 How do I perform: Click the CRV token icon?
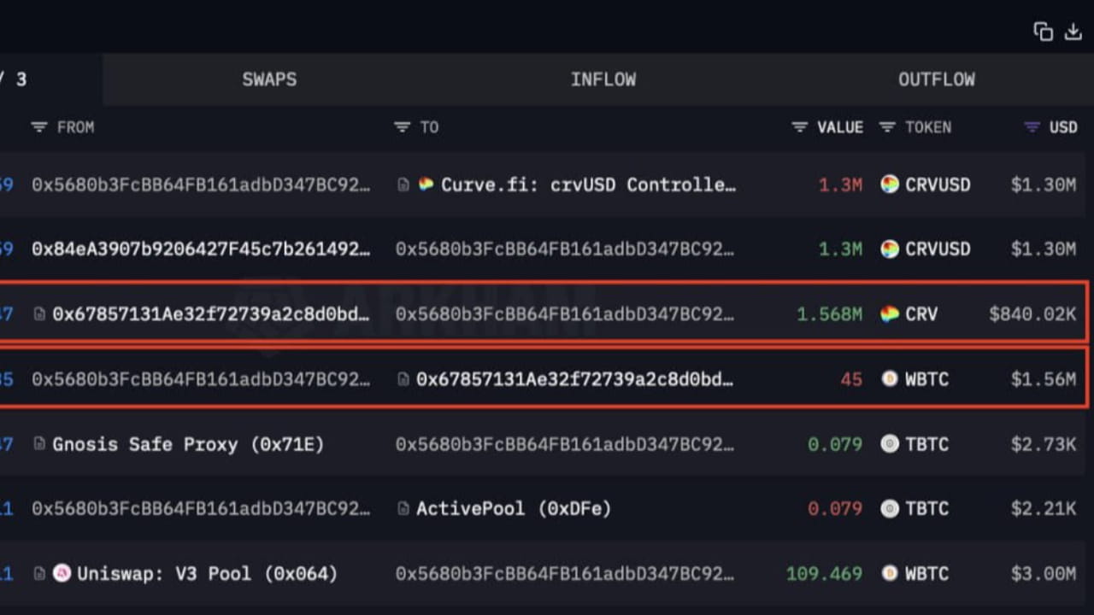pos(890,314)
